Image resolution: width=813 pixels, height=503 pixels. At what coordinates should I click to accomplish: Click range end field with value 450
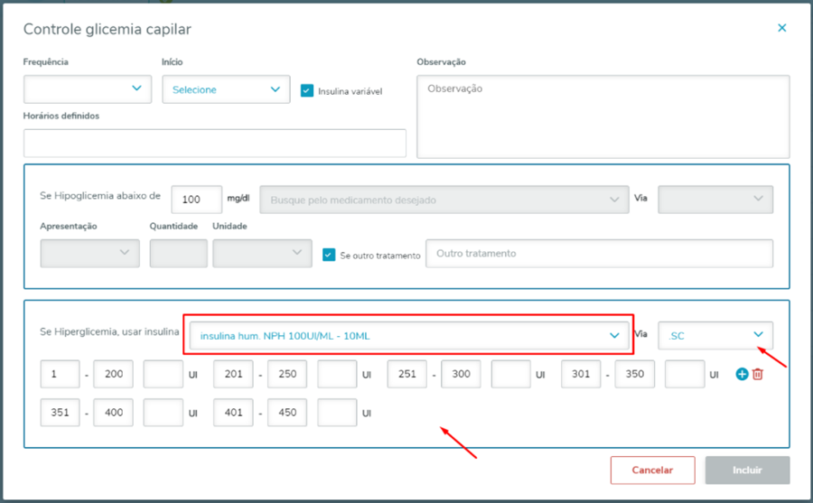pyautogui.click(x=287, y=413)
